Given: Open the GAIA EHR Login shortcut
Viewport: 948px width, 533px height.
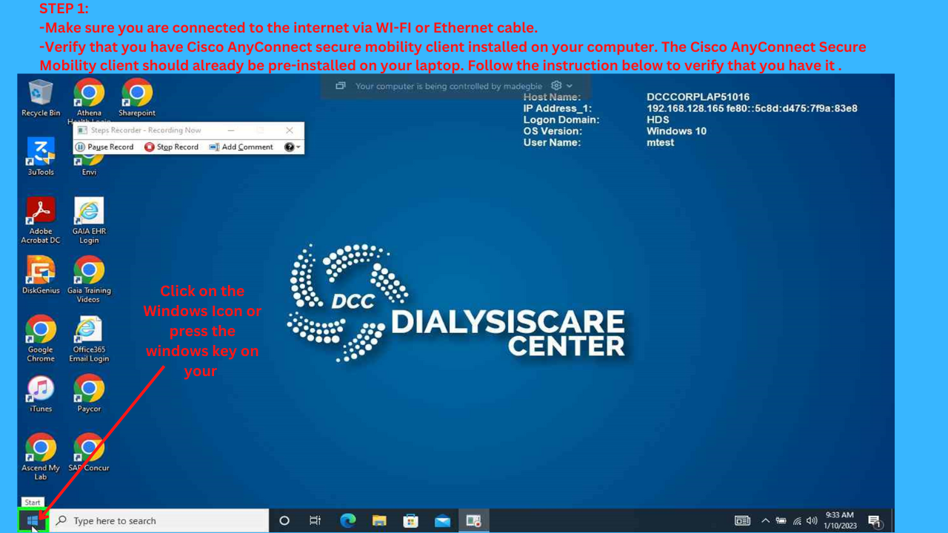Looking at the screenshot, I should 89,221.
